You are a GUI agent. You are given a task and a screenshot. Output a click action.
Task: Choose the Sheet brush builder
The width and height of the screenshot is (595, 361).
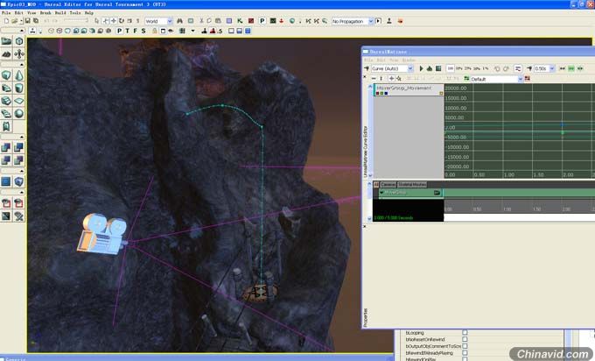(x=19, y=101)
